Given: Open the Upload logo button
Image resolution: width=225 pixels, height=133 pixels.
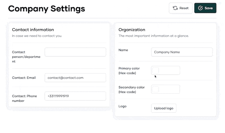Looking at the screenshot, I should pos(164,108).
